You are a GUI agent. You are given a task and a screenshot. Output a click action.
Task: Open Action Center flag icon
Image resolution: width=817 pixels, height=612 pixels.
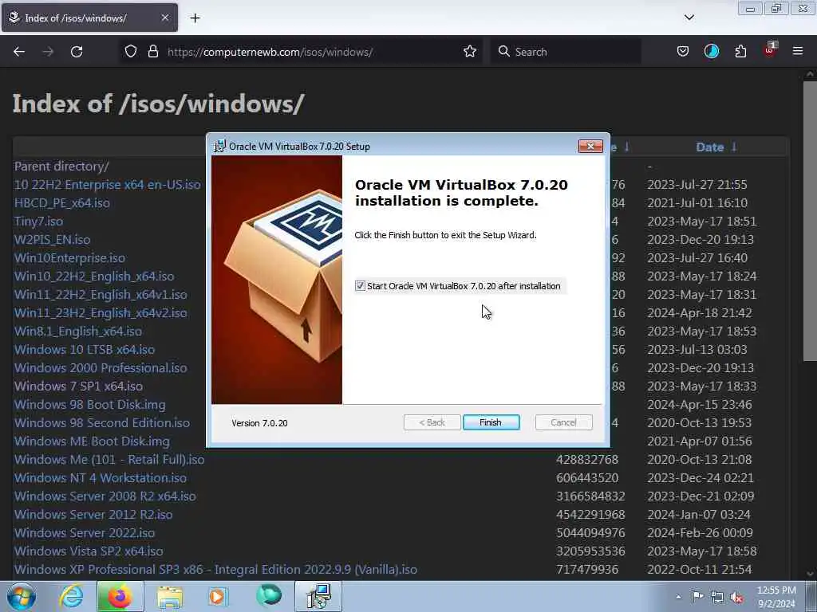click(697, 597)
